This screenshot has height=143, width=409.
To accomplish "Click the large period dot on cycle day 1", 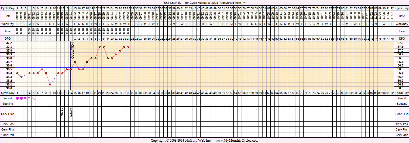I will pos(17,98).
